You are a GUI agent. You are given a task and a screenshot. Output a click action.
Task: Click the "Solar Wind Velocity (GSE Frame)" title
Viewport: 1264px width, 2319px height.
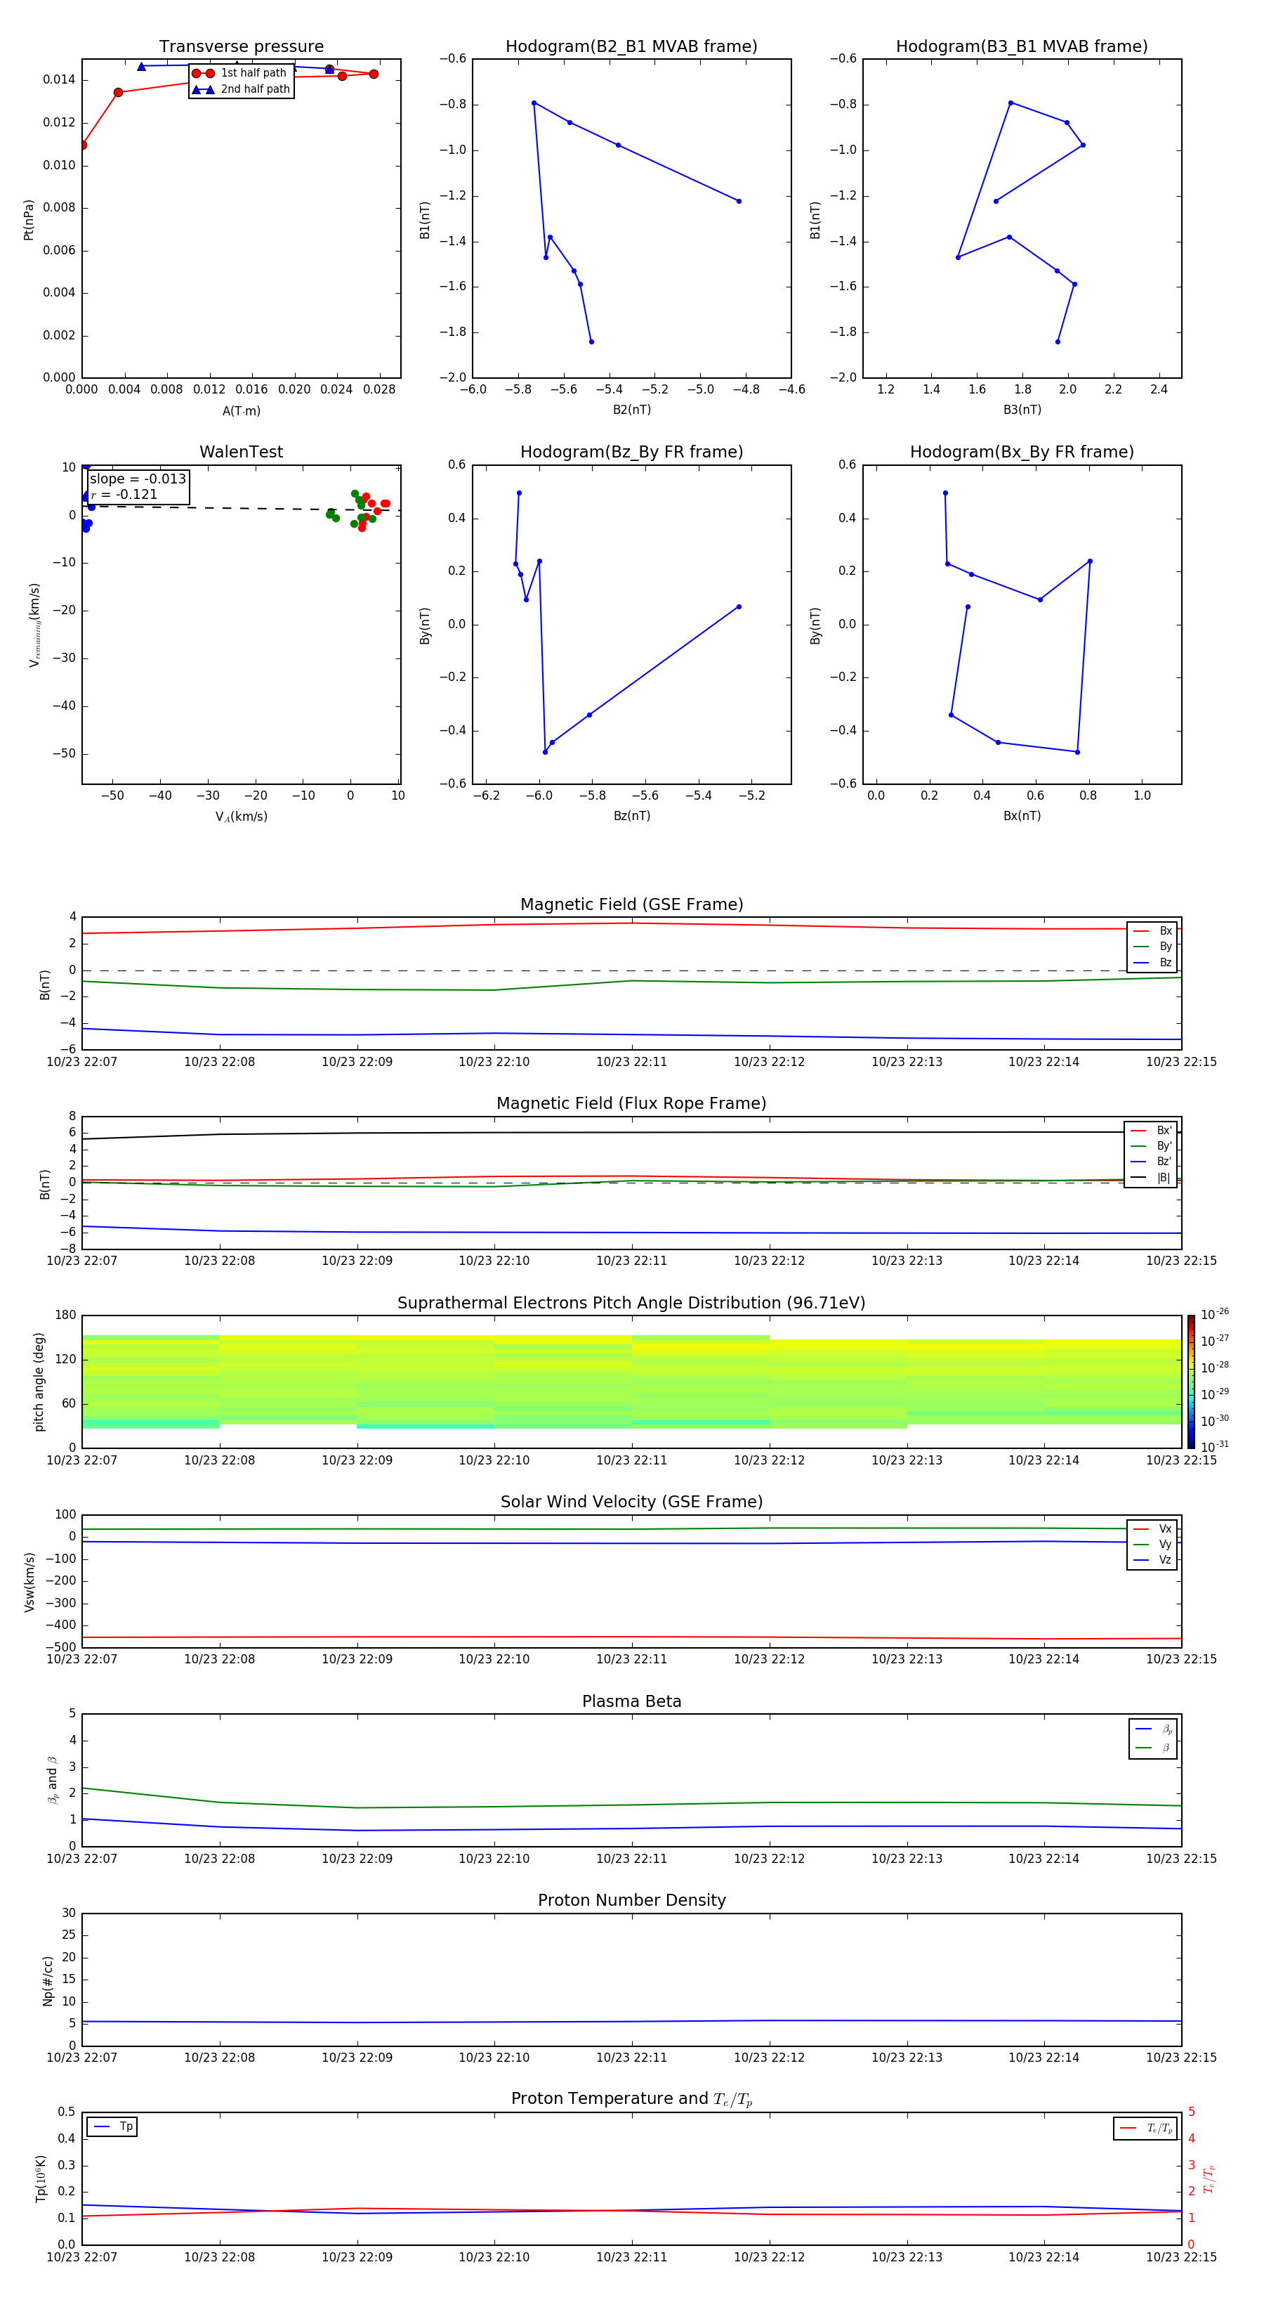(x=631, y=1502)
